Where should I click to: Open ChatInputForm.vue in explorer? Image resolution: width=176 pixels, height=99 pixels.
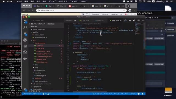coord(45,54)
